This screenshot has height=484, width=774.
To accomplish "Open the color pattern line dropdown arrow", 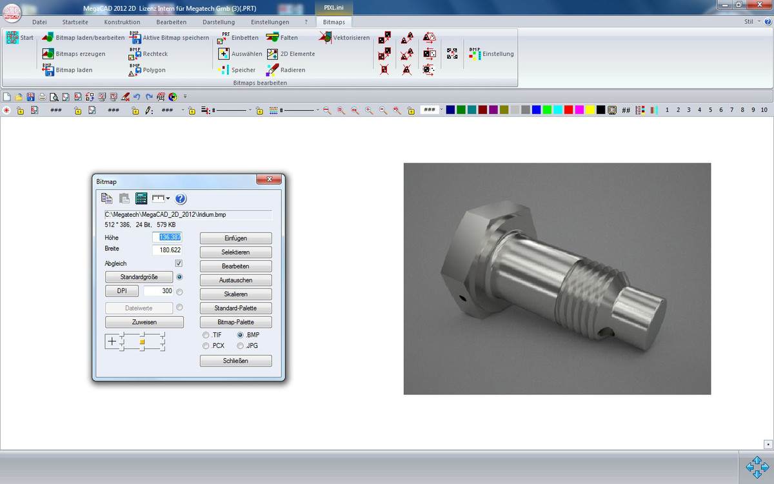I will tap(319, 110).
